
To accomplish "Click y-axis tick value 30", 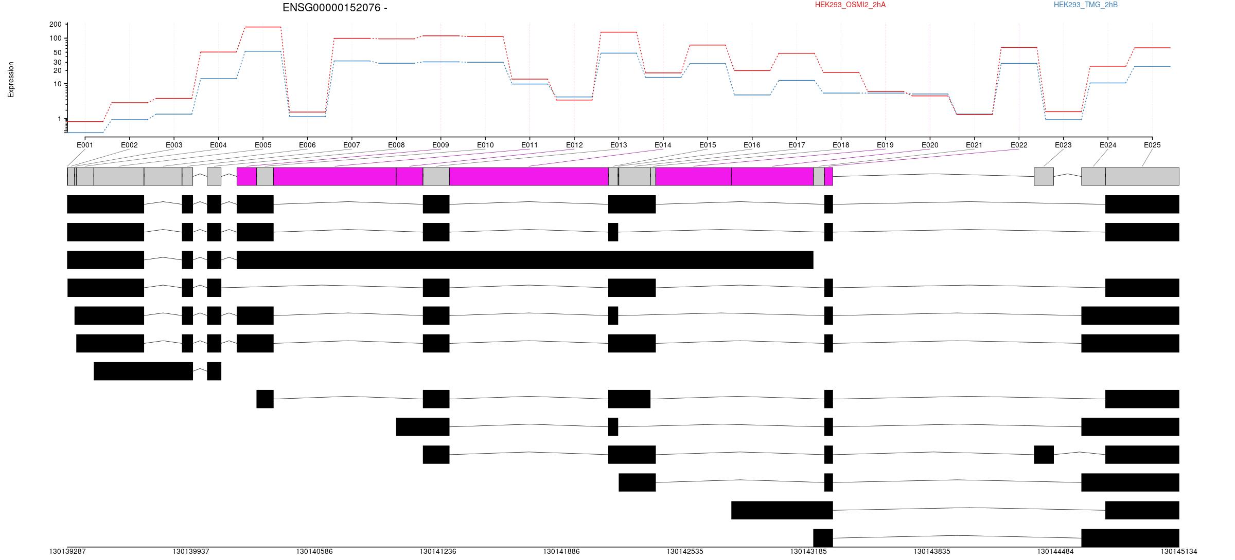I will [58, 62].
